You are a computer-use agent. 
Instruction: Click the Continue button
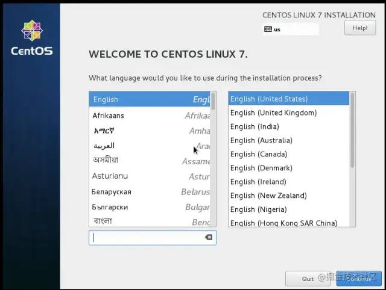pos(359,279)
